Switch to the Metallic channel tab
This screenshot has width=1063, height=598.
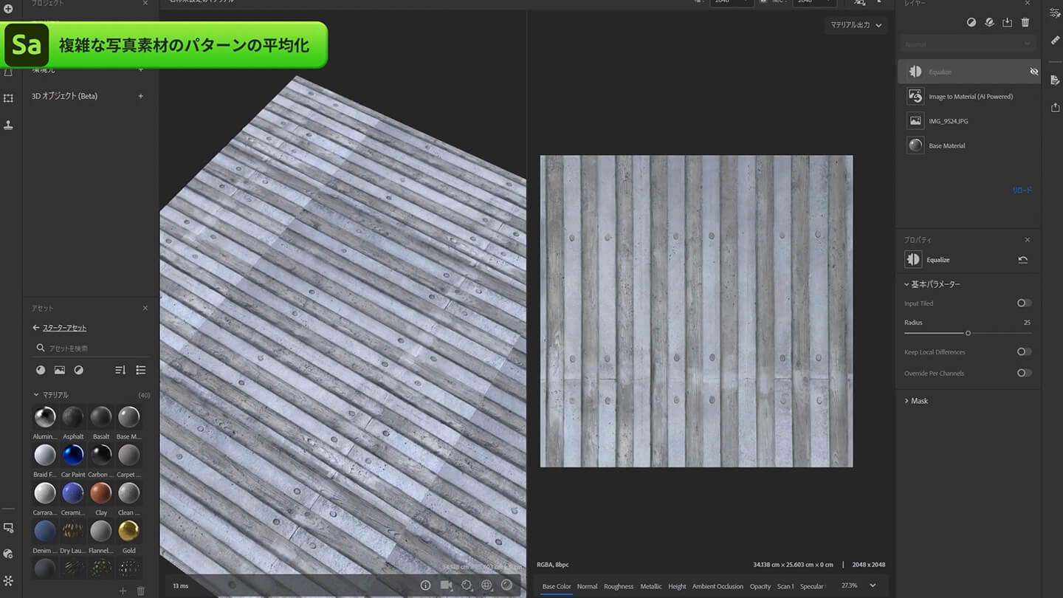(x=651, y=586)
